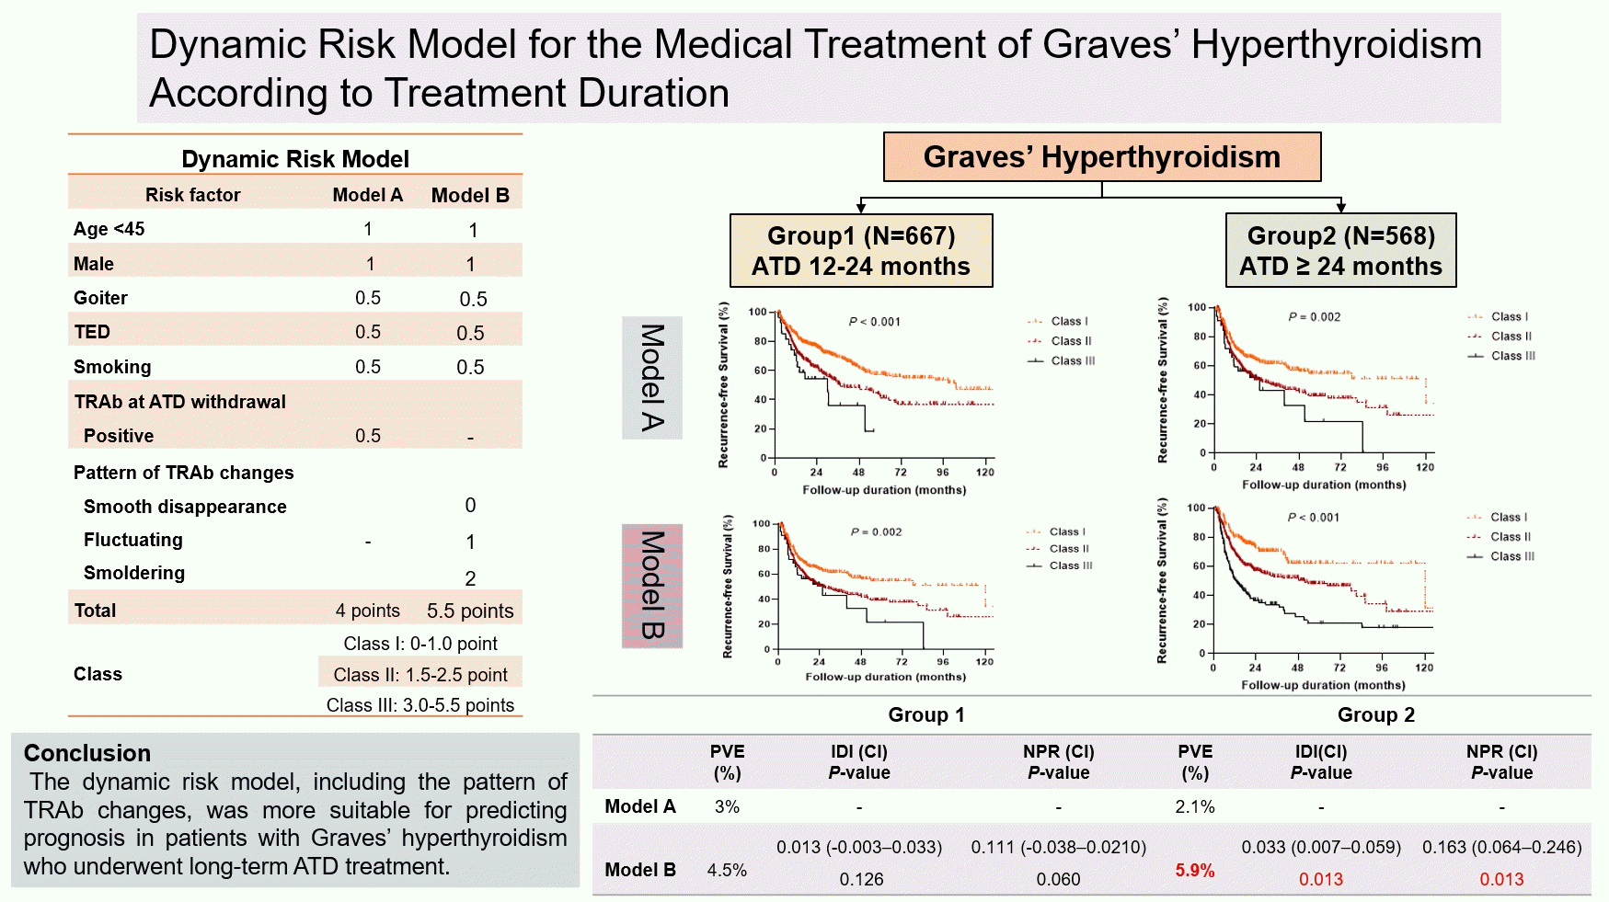Click 'P < 0.001' in Group1 Model A chart
Viewport: 1609px width, 902px height.
pos(875,322)
